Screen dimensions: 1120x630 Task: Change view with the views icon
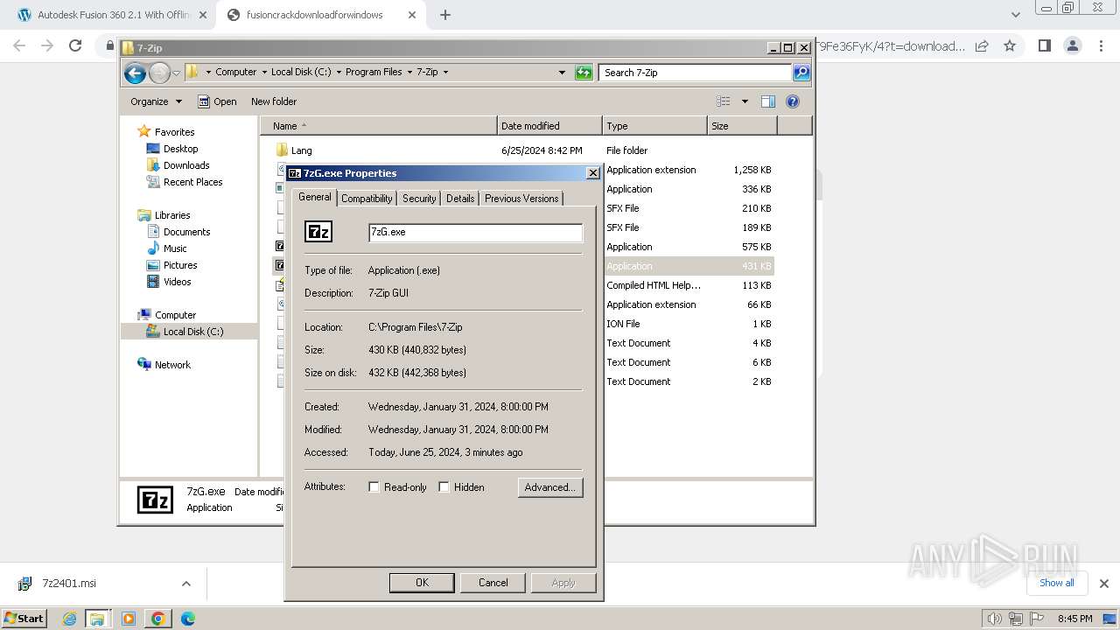[x=724, y=101]
